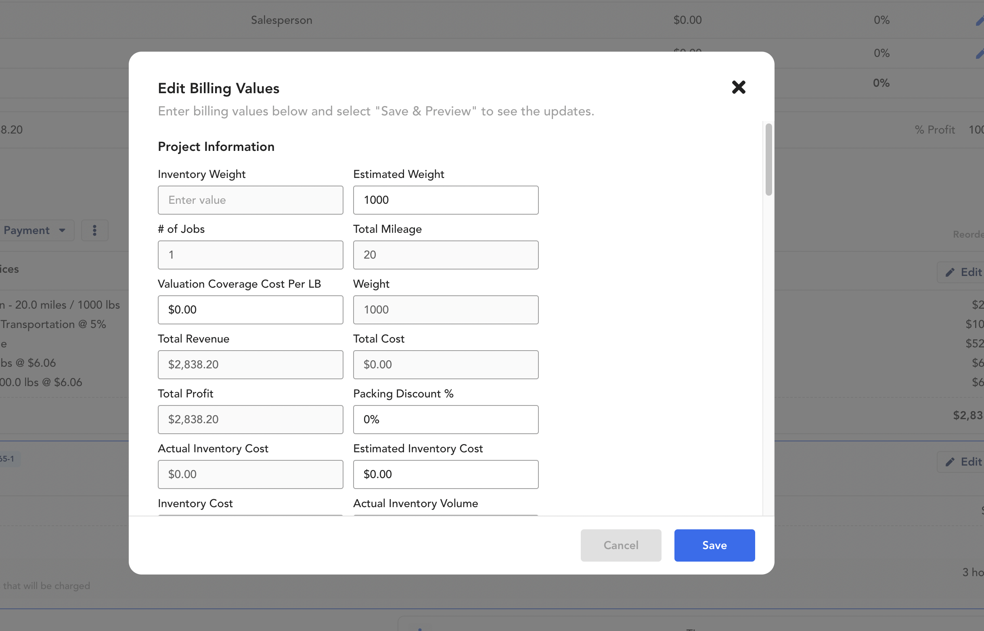
Task: Click the Inventory Cost label
Action: pos(195,503)
